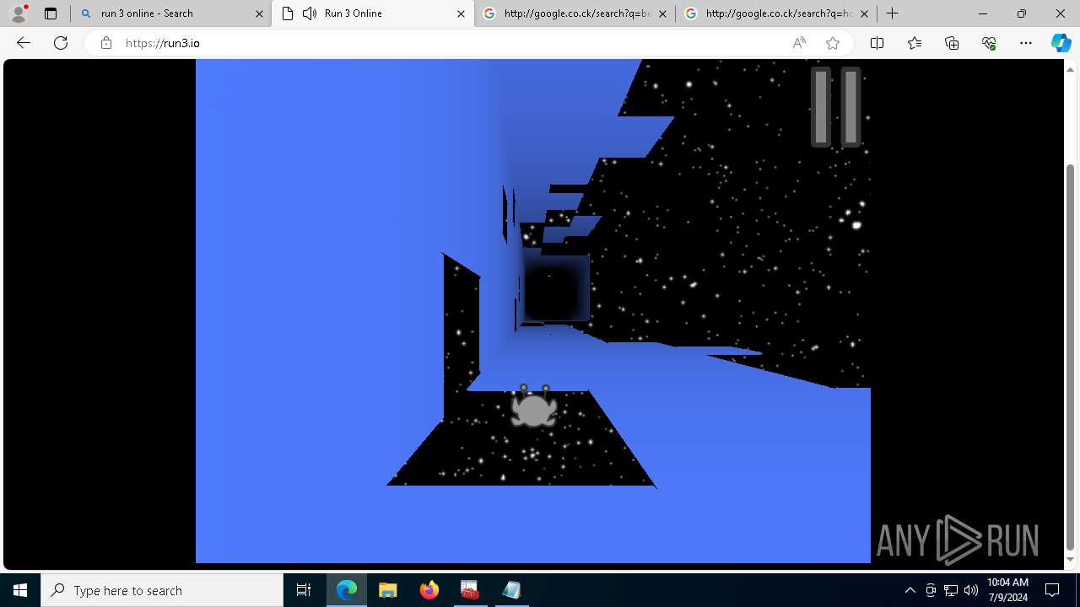Launch Firefox from the taskbar
Screen dimensions: 1080x607
coord(429,590)
